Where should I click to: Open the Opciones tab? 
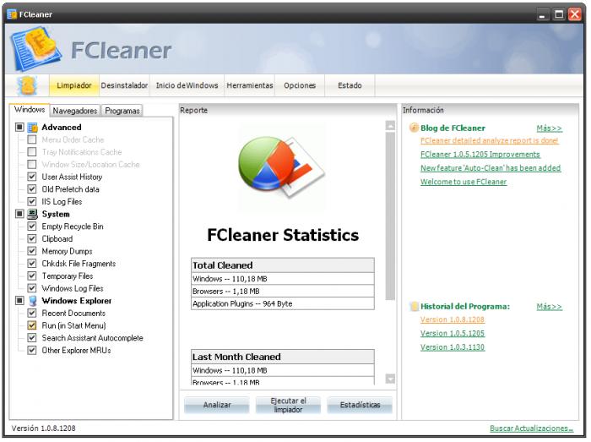(300, 85)
